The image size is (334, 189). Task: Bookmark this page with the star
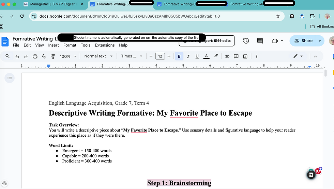click(x=278, y=16)
